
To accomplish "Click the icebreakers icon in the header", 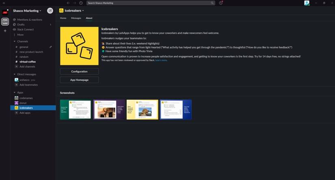I will pos(61,11).
